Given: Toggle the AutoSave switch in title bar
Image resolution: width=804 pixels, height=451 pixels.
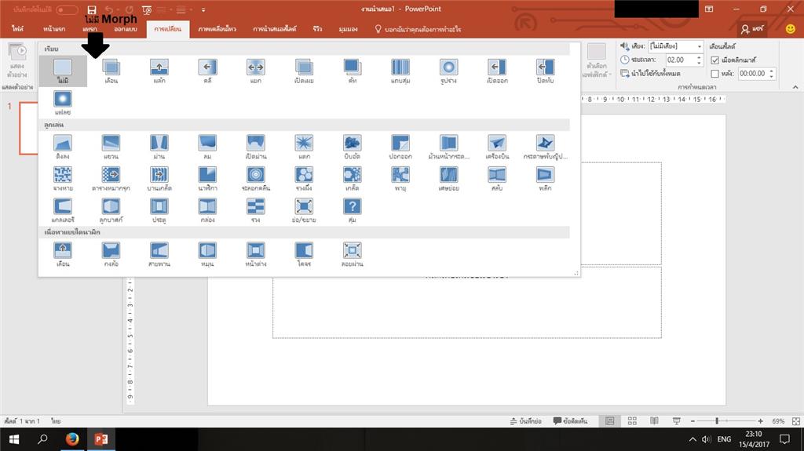Looking at the screenshot, I should 67,9.
